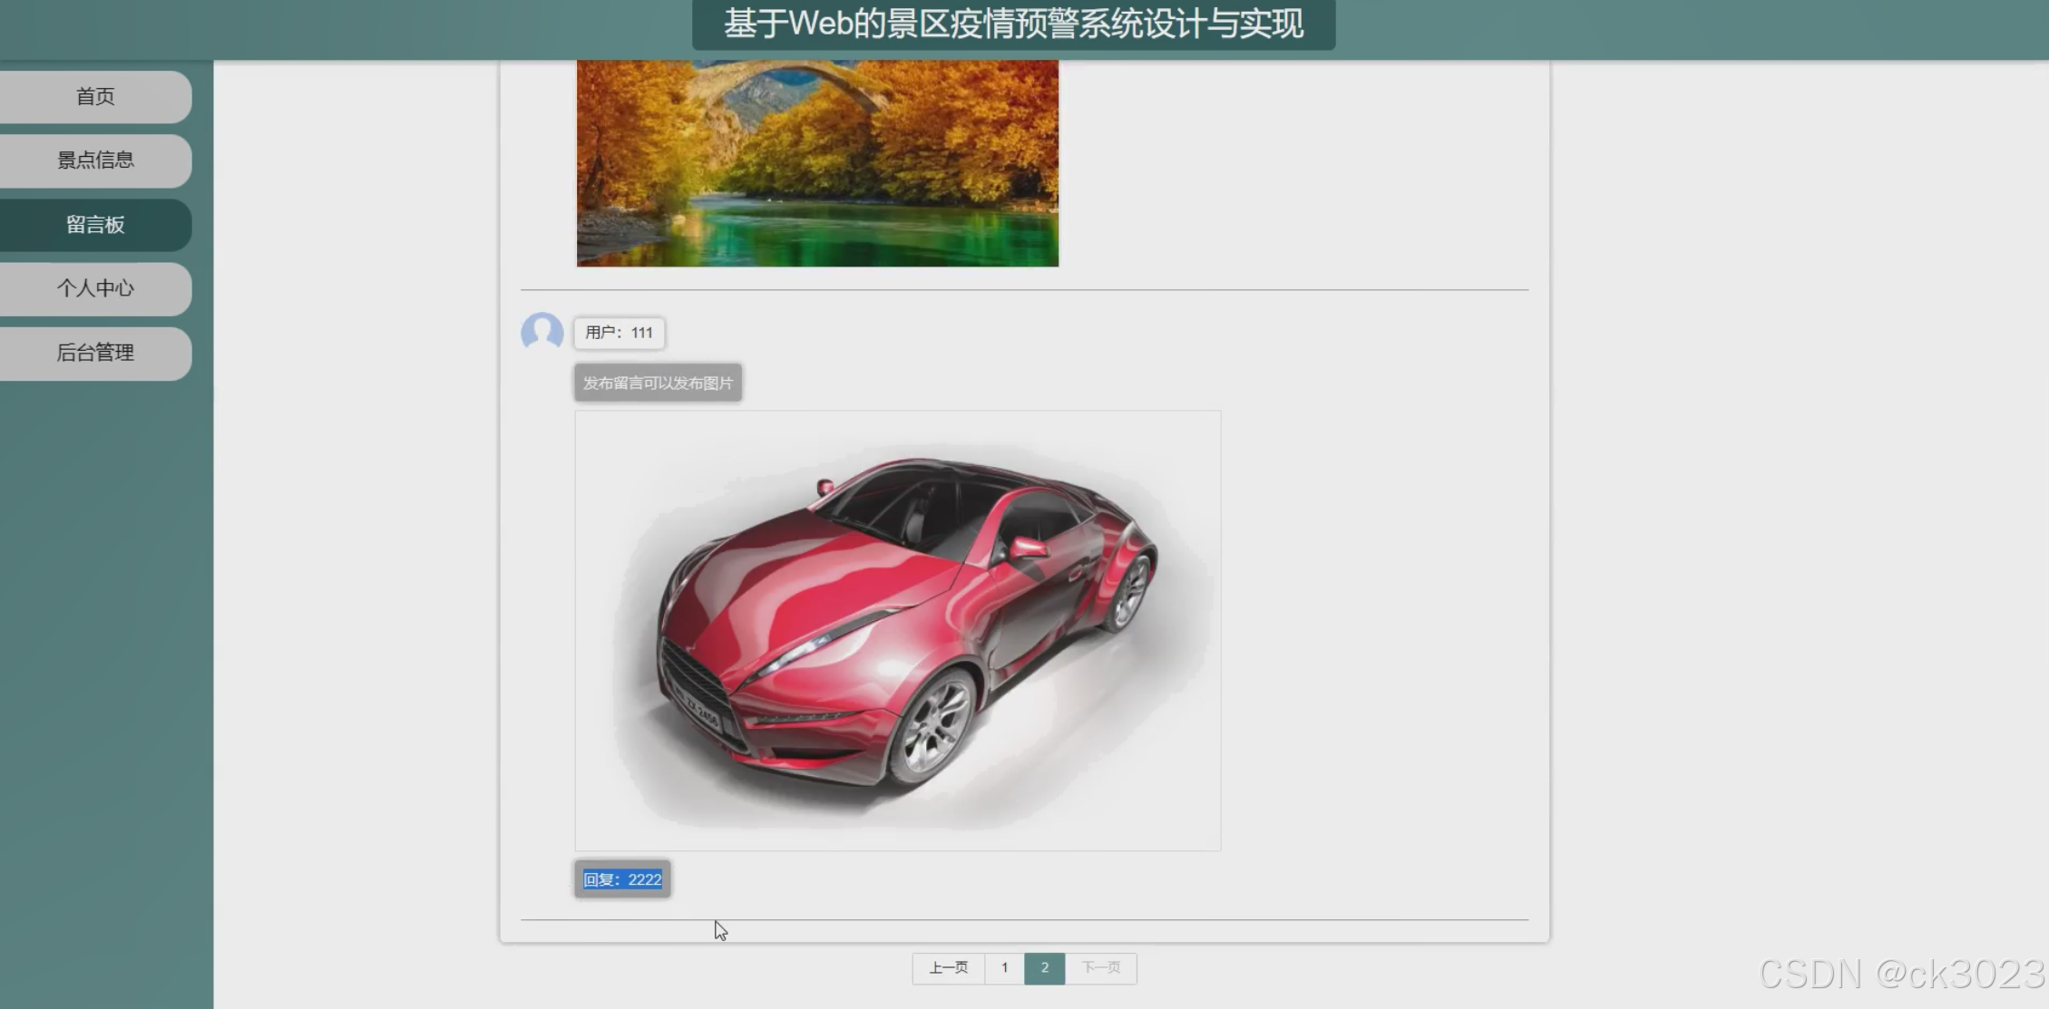The height and width of the screenshot is (1009, 2049).
Task: Select the highlighted page 2 button
Action: click(1044, 968)
